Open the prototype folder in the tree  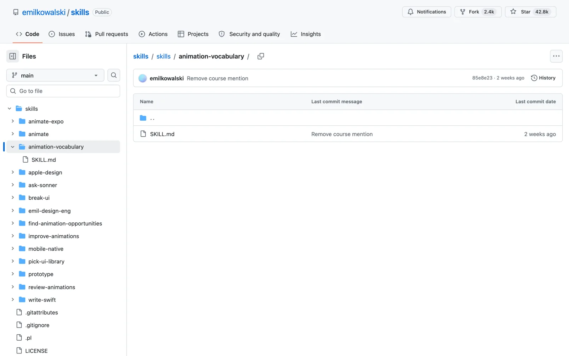tap(41, 274)
